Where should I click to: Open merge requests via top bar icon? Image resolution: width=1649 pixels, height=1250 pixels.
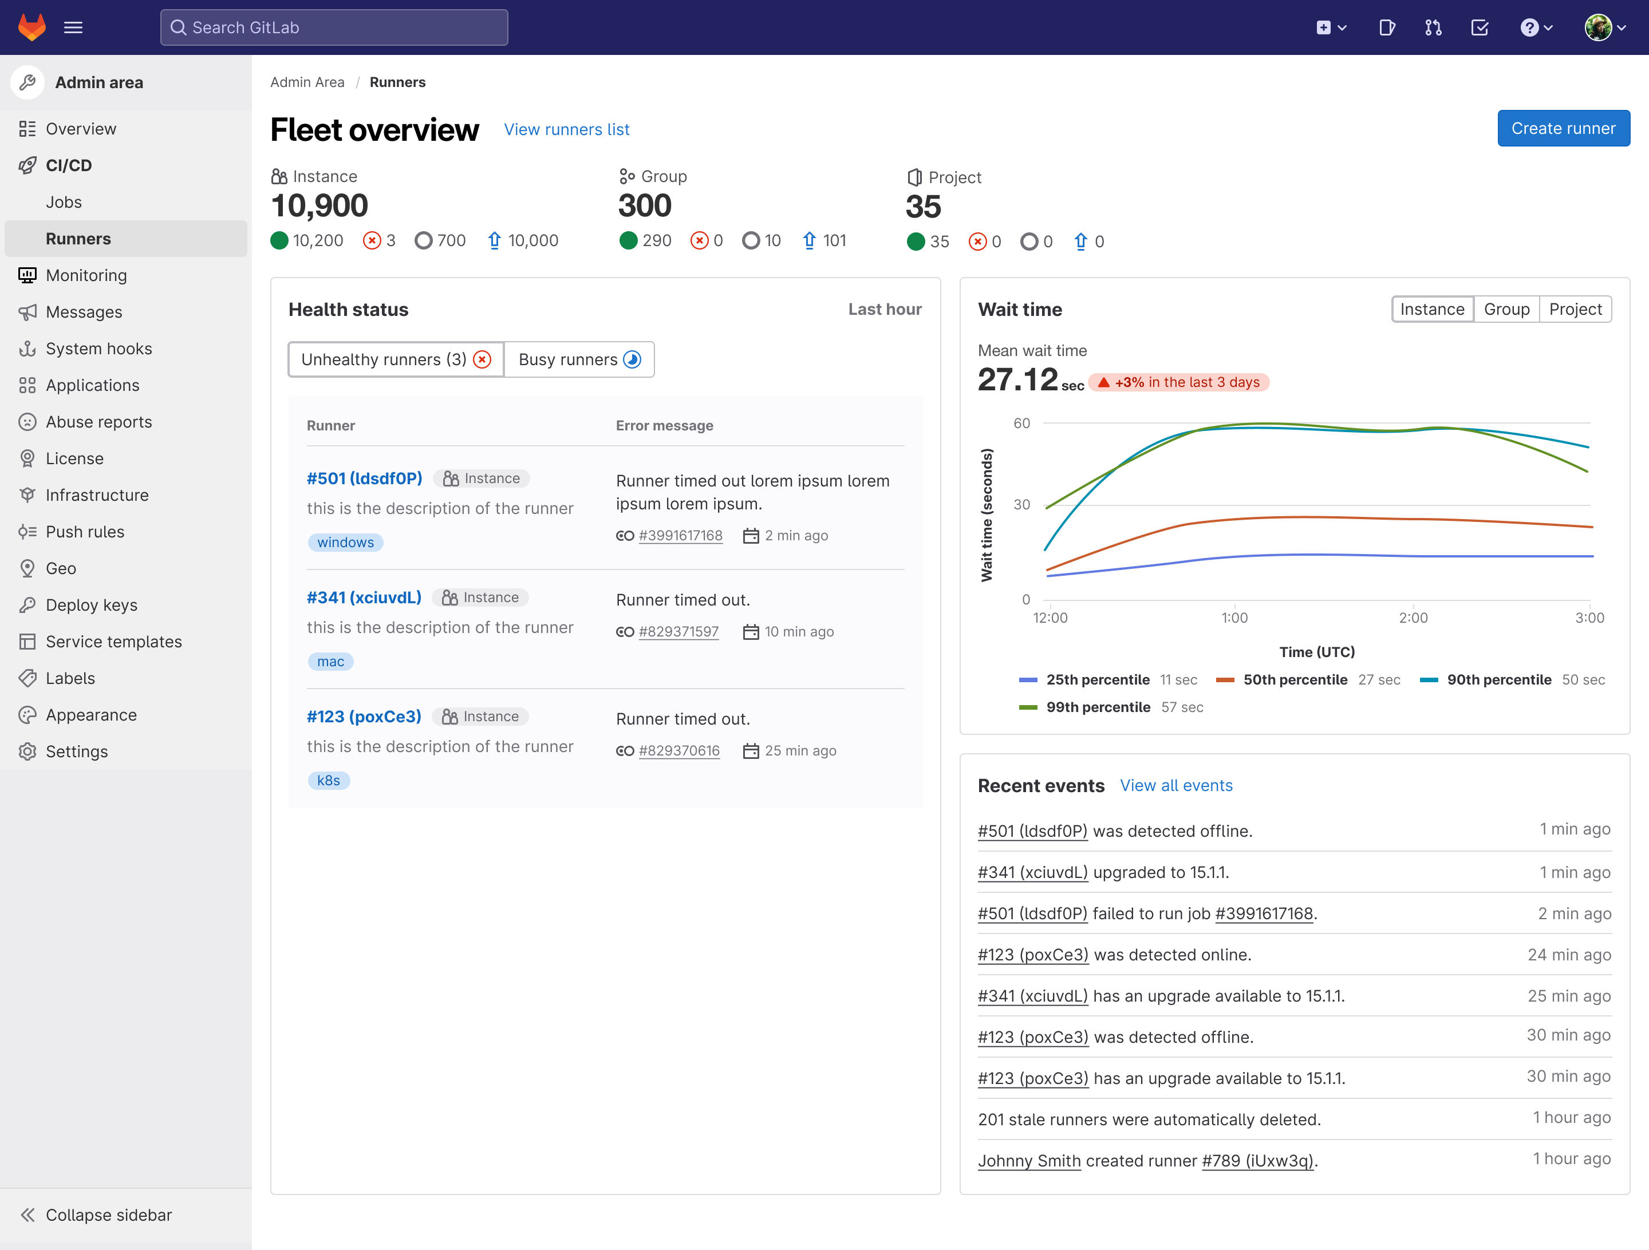(x=1433, y=27)
